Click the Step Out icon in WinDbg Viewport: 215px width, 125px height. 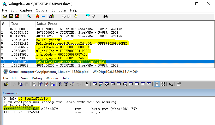72,84
